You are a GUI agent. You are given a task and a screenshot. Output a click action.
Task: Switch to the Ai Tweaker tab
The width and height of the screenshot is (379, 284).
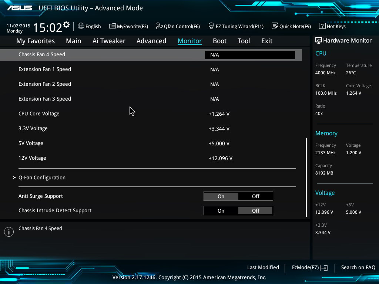pyautogui.click(x=109, y=41)
